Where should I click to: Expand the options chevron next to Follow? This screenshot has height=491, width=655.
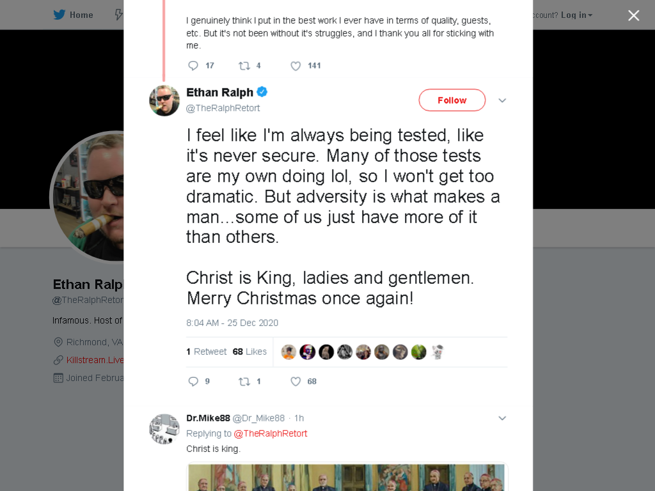502,100
